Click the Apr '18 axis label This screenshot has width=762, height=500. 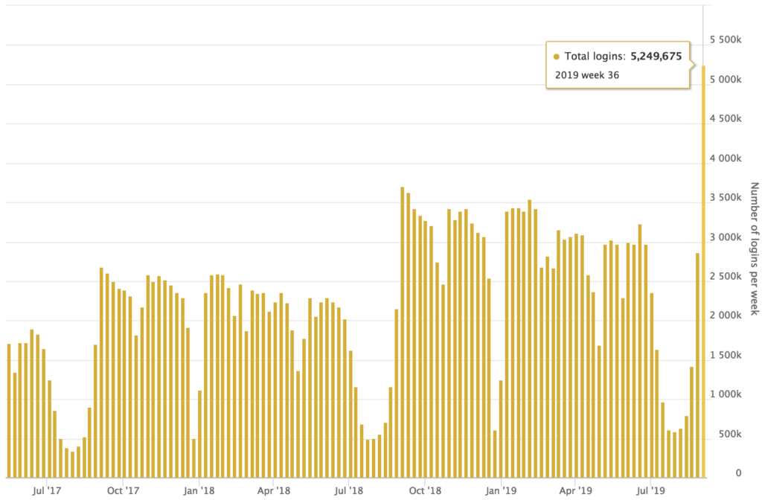273,490
